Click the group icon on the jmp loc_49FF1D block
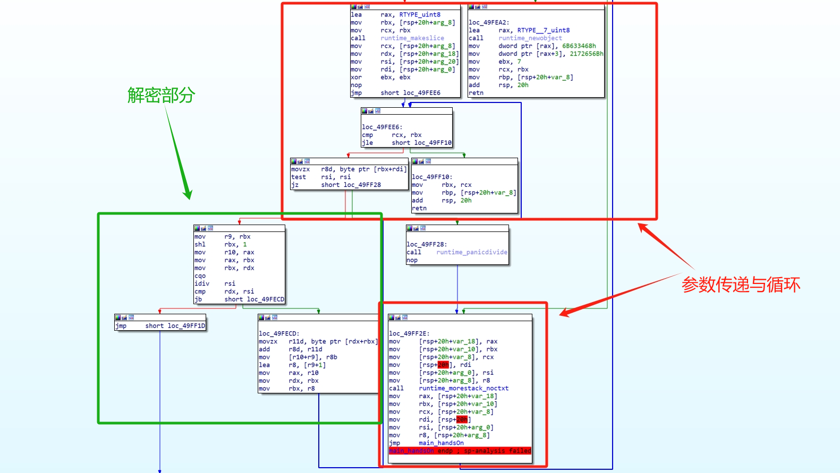Image resolution: width=840 pixels, height=473 pixels. click(x=131, y=317)
